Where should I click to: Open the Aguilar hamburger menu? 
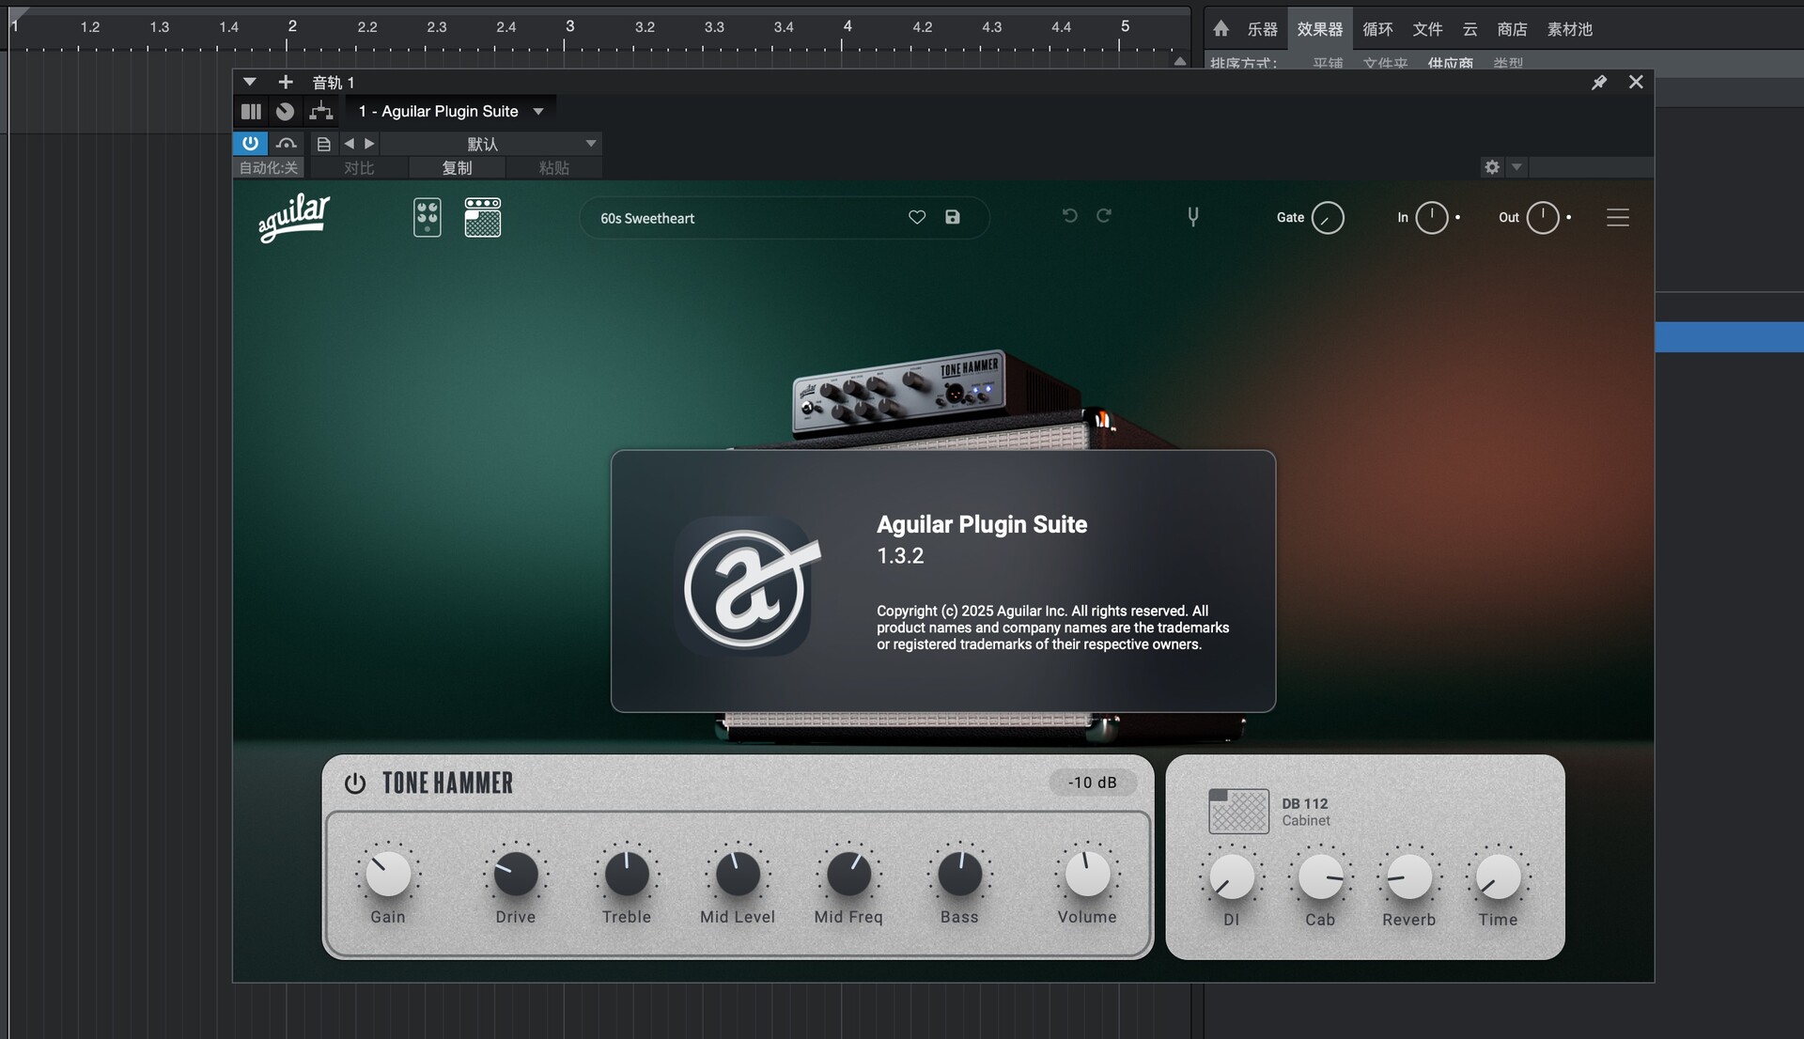(x=1617, y=218)
